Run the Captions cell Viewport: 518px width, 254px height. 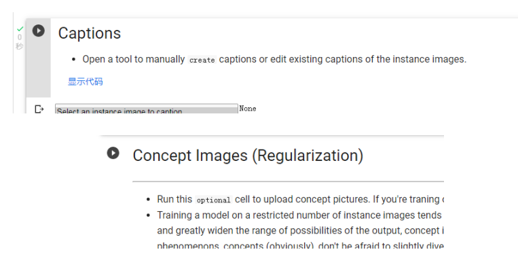pyautogui.click(x=38, y=31)
